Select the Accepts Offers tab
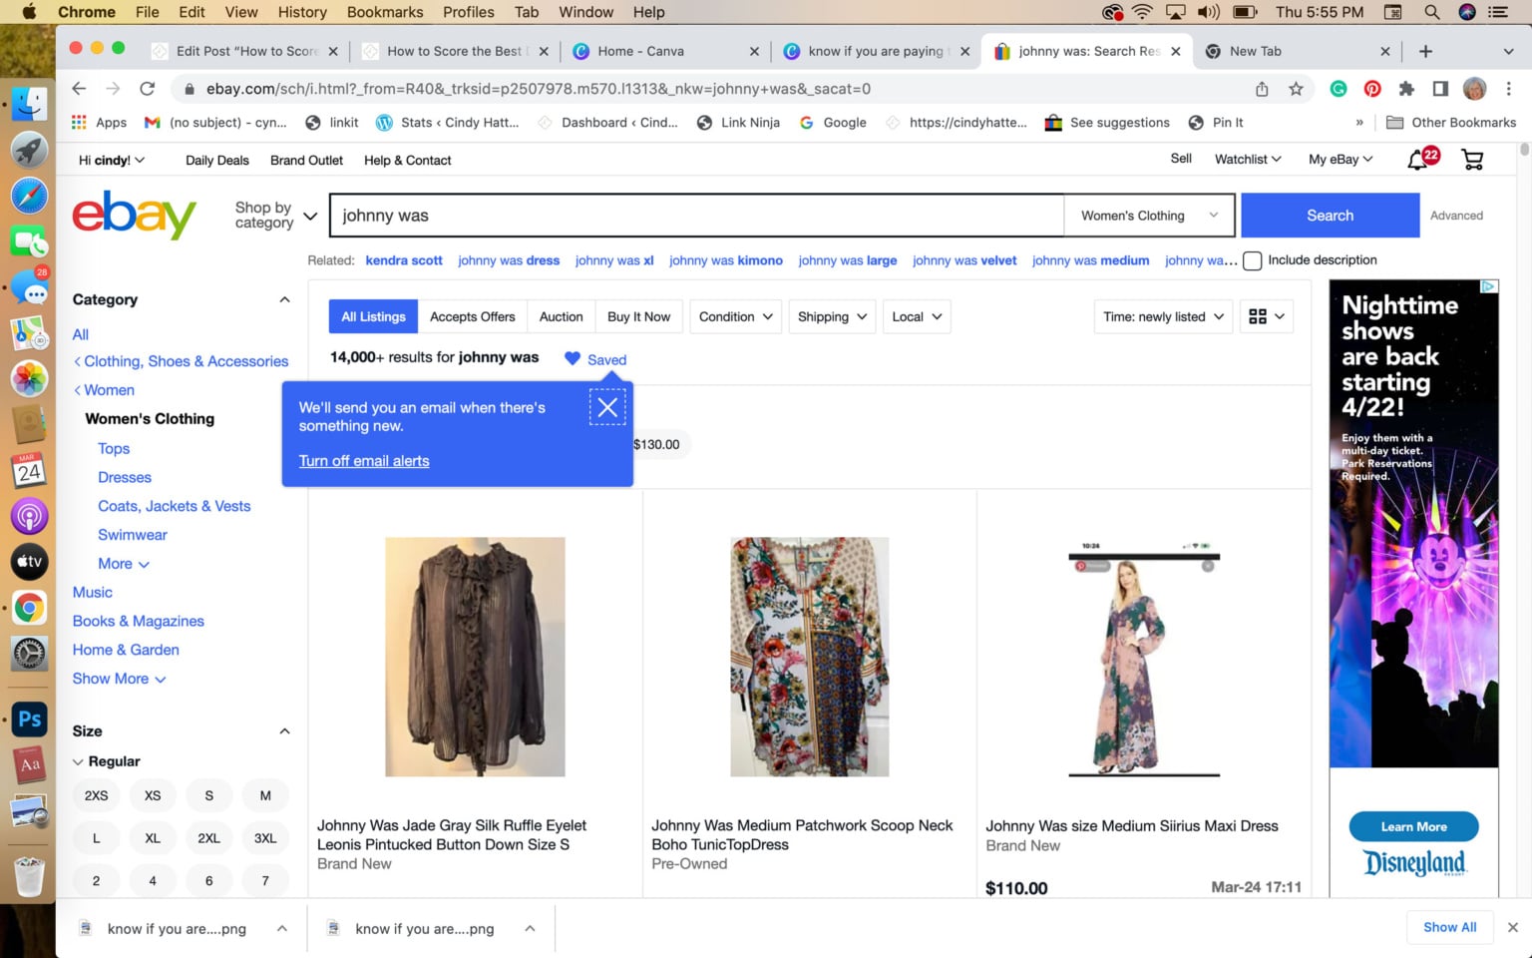The height and width of the screenshot is (958, 1532). pos(473,316)
